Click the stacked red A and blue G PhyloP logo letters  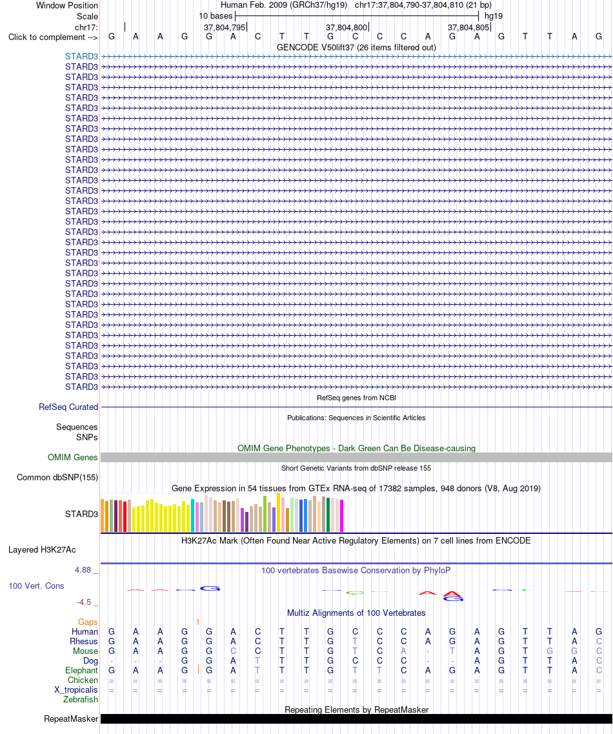(x=452, y=596)
